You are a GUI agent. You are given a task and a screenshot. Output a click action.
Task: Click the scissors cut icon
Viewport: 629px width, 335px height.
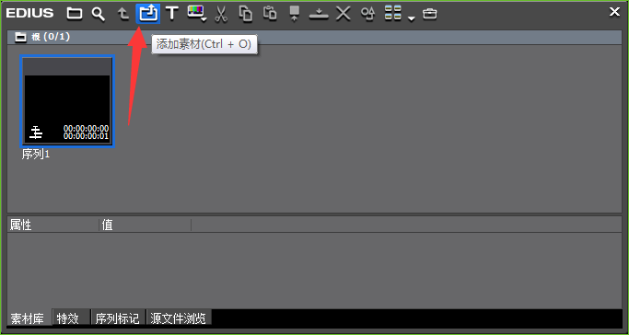tap(221, 14)
